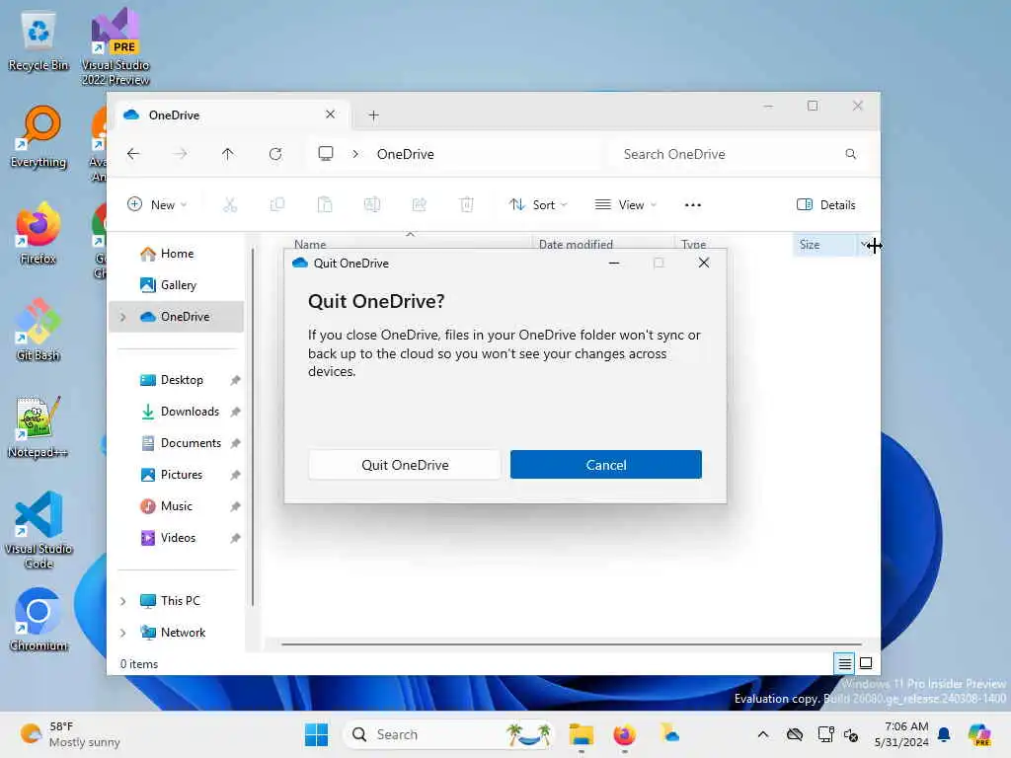Click the taskbar Search box
1011x758 pixels.
[x=449, y=734]
